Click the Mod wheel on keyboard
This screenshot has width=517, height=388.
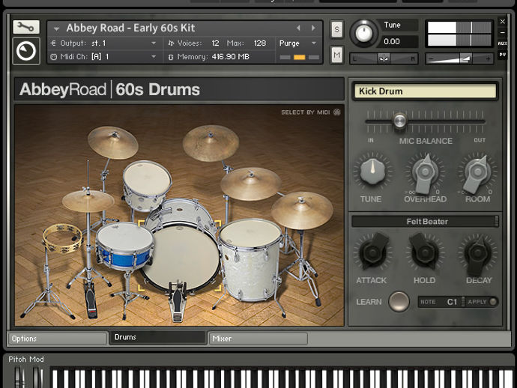pyautogui.click(x=38, y=378)
